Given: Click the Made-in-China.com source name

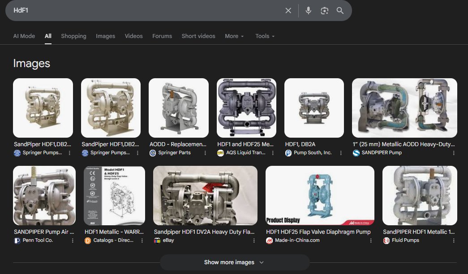Looking at the screenshot, I should point(297,240).
